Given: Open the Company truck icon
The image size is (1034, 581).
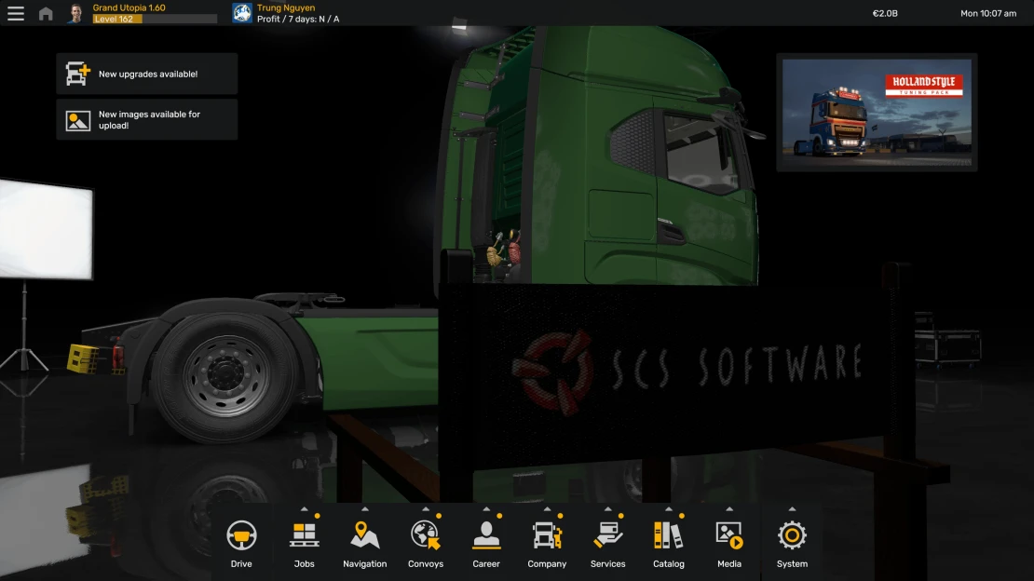Looking at the screenshot, I should [x=547, y=534].
